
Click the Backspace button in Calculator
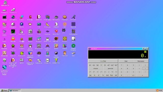(x=141, y=61)
